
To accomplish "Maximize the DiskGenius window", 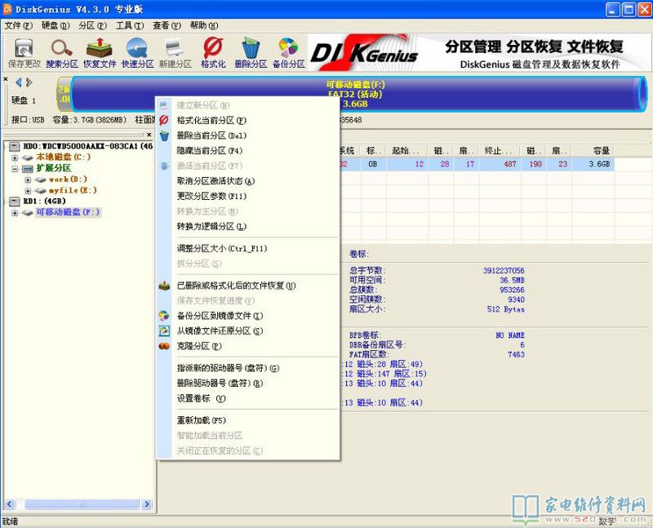I will coord(629,9).
